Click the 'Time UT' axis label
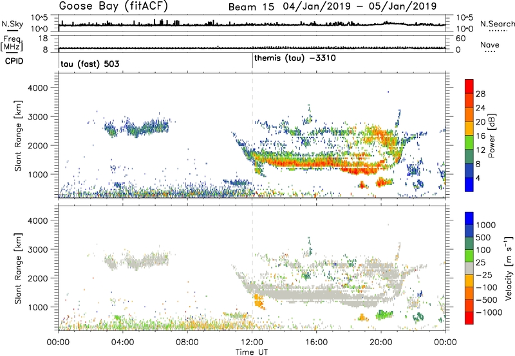 coord(252,352)
